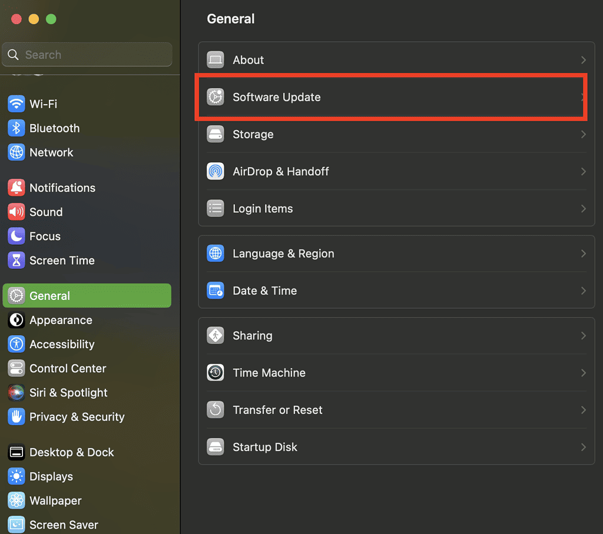Viewport: 603px width, 534px height.
Task: Expand the Sharing row chevron
Action: coord(583,336)
